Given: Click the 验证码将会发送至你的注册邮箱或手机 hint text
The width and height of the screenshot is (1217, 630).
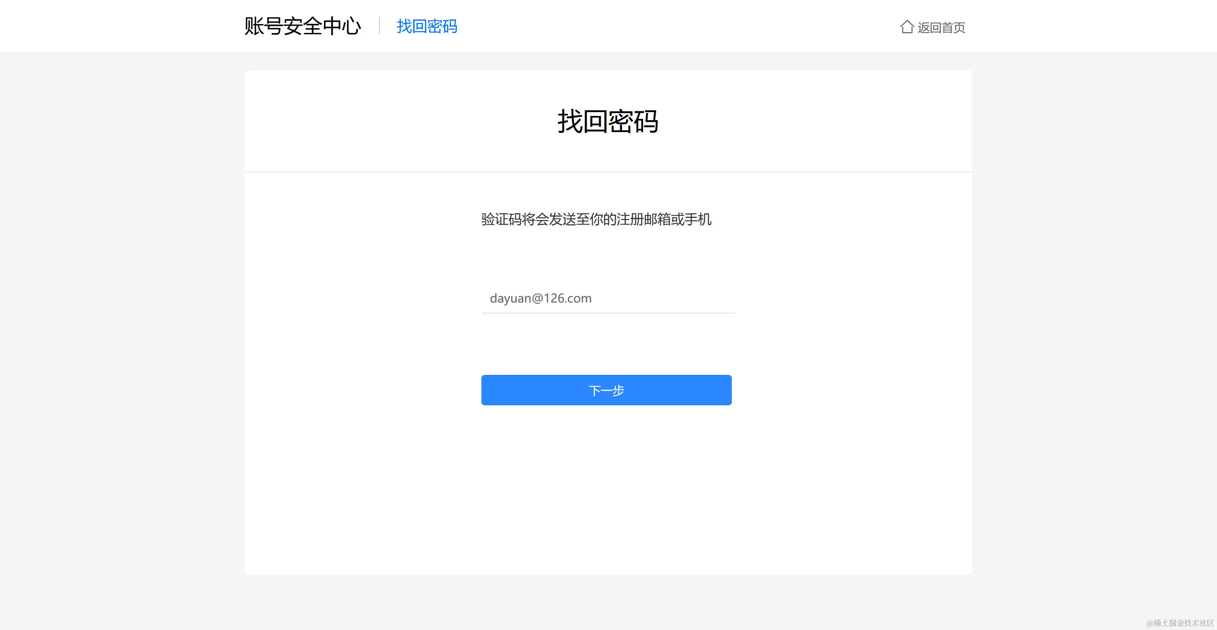Looking at the screenshot, I should [x=596, y=219].
